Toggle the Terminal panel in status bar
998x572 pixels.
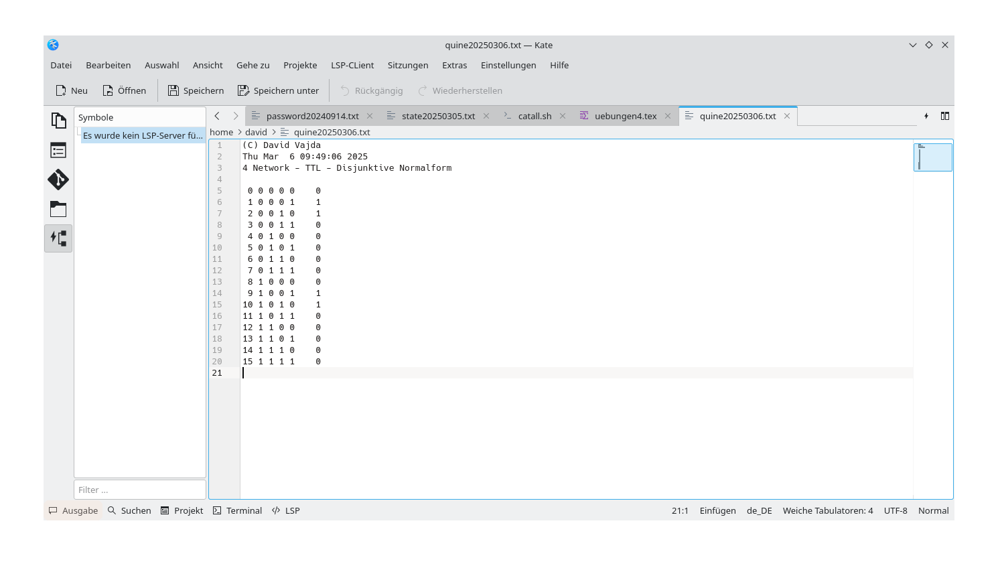click(x=237, y=510)
